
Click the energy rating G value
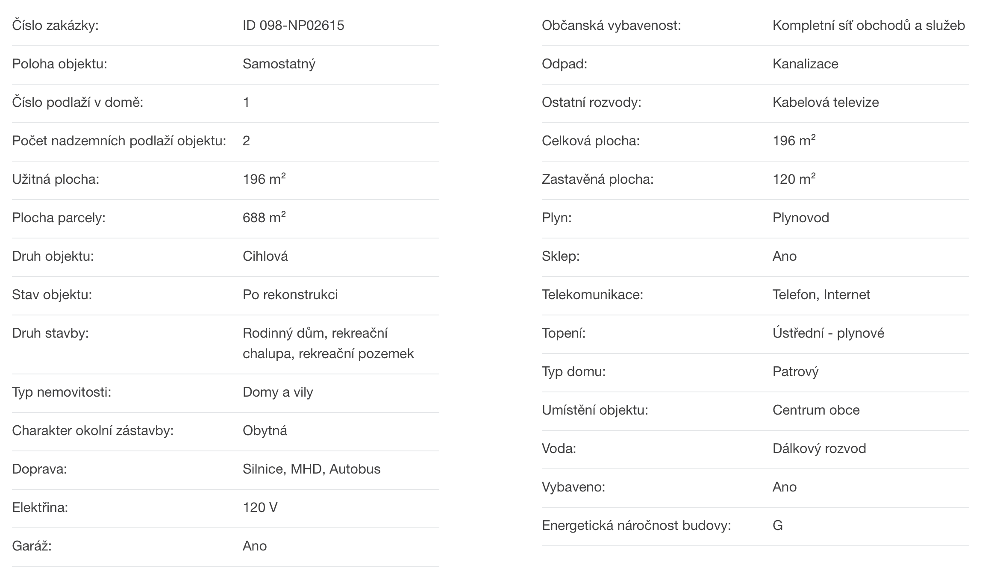point(778,525)
